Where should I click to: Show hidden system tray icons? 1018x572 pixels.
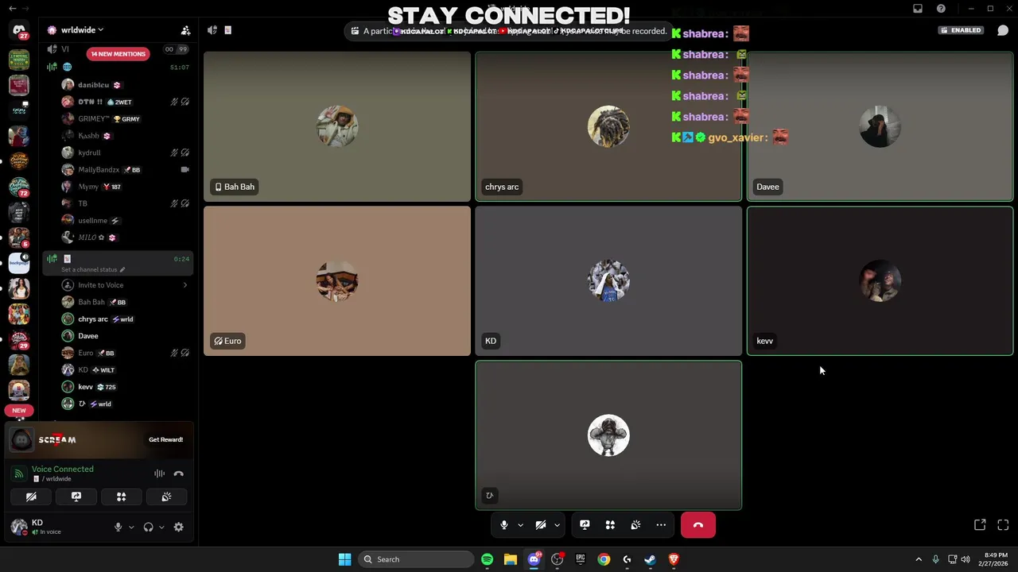click(x=919, y=559)
